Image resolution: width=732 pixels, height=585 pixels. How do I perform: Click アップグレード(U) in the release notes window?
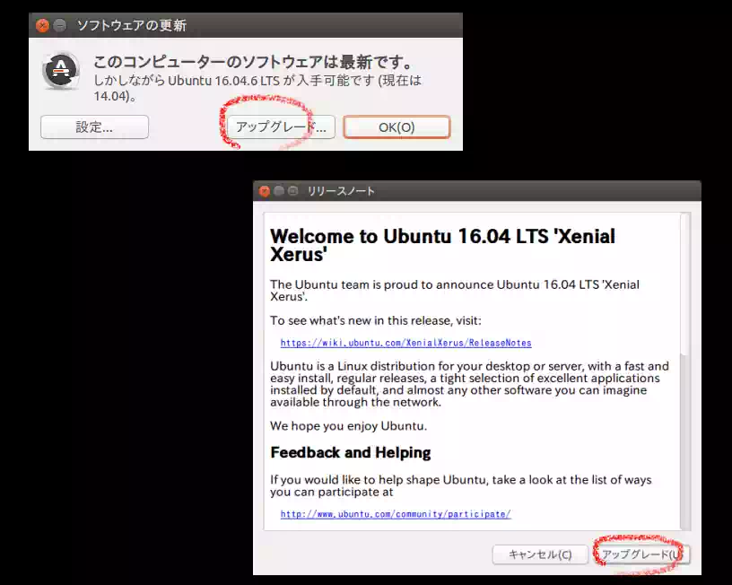click(x=642, y=554)
